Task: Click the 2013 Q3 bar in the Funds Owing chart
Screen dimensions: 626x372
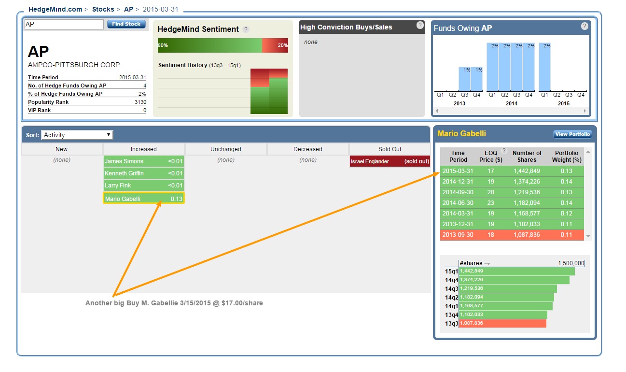Action: pyautogui.click(x=464, y=79)
